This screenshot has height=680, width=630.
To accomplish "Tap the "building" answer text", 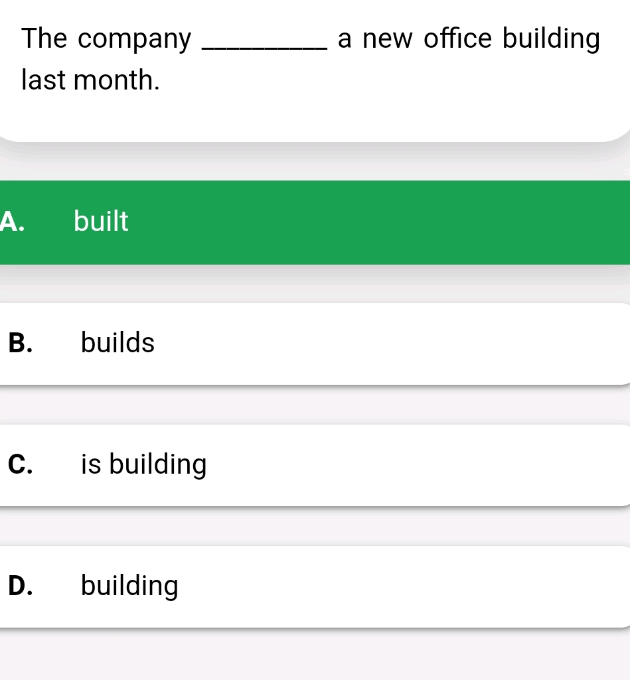I will tap(129, 585).
